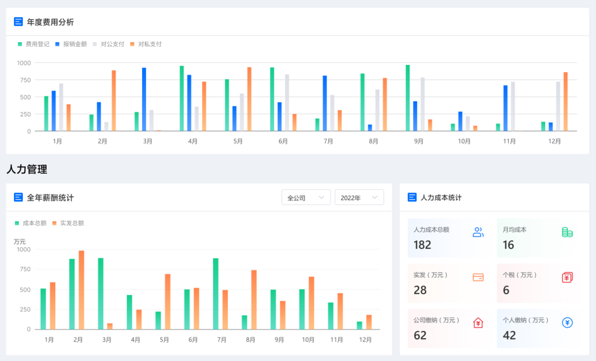Click 6月 axis label in expense chart

point(283,141)
